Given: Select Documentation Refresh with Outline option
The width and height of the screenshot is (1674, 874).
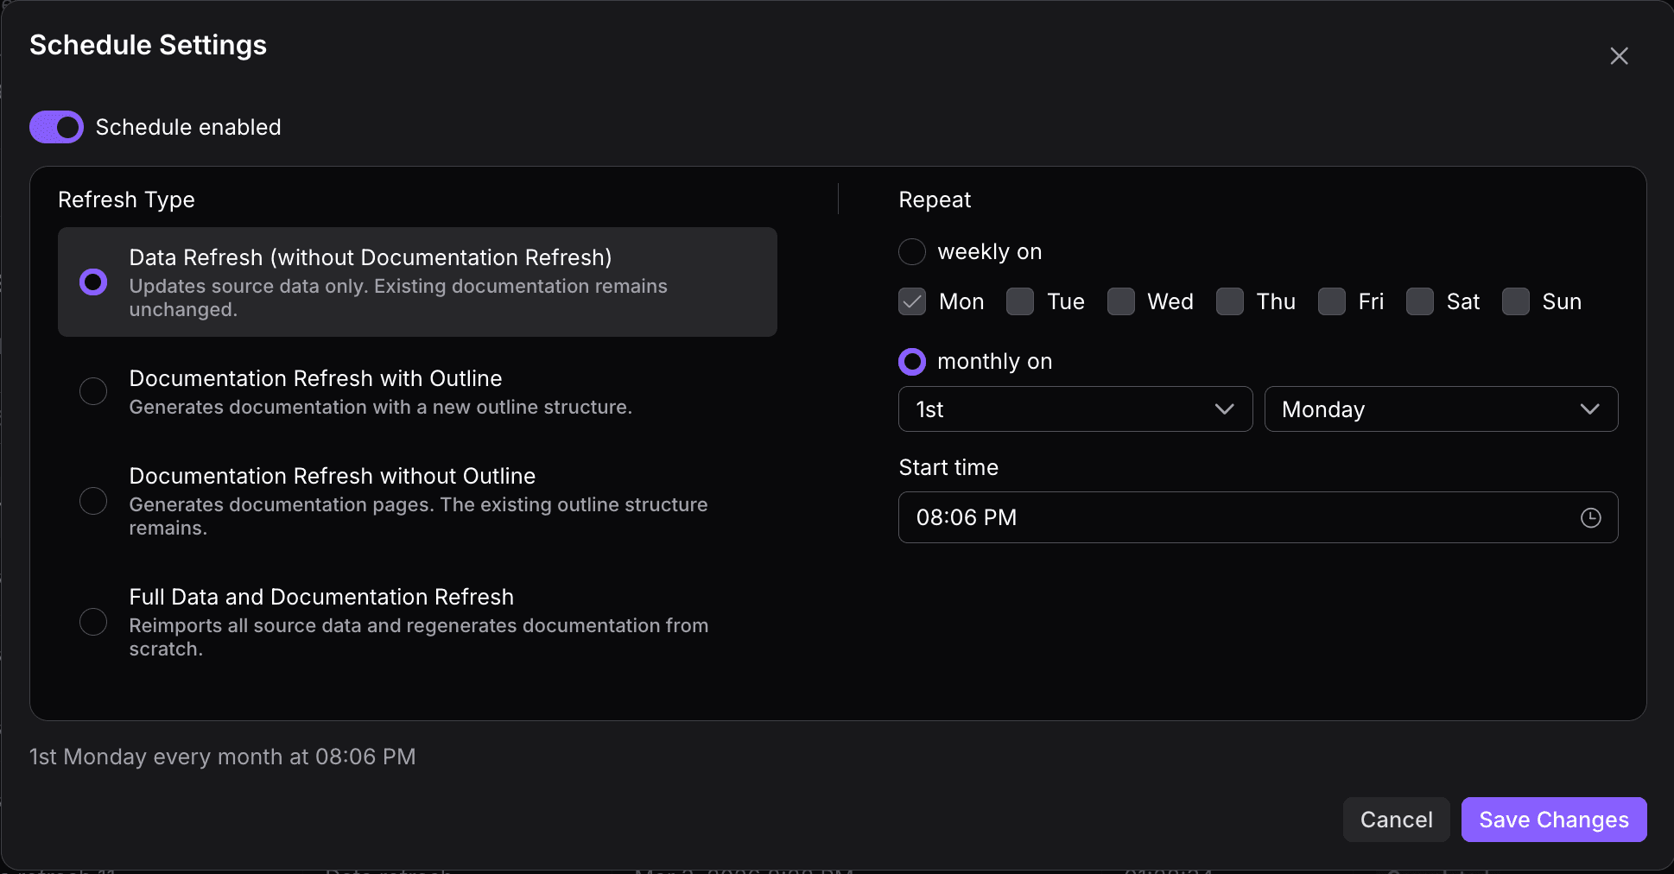Looking at the screenshot, I should click(x=93, y=390).
